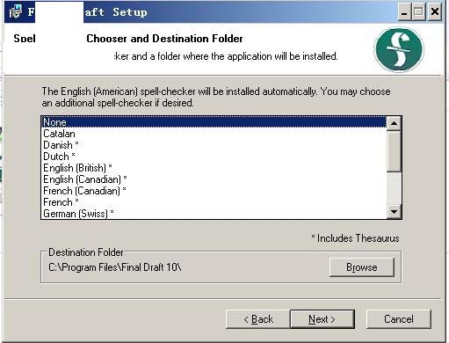Image resolution: width=449 pixels, height=343 pixels.
Task: Select French (Canadian) spell-checker
Action: (x=214, y=191)
